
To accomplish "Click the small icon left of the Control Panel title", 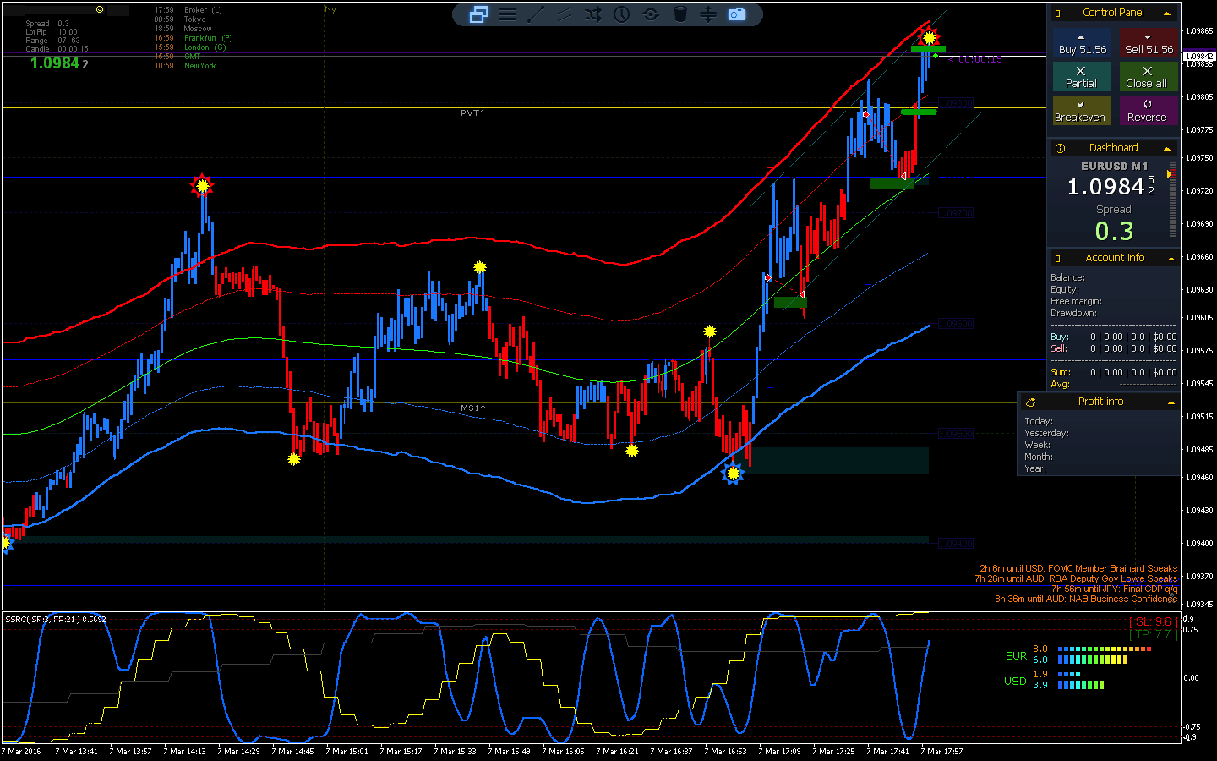I will tap(1057, 14).
